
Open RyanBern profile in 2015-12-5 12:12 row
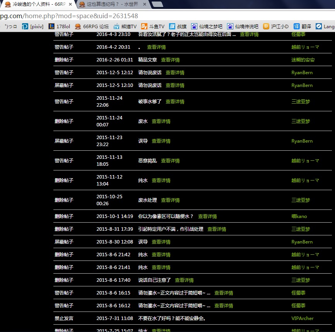tap(302, 73)
